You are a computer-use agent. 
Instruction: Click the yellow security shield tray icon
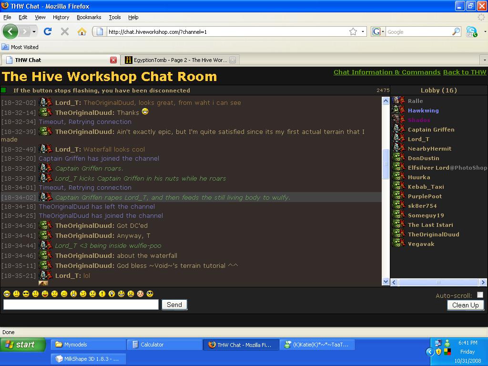(438, 352)
